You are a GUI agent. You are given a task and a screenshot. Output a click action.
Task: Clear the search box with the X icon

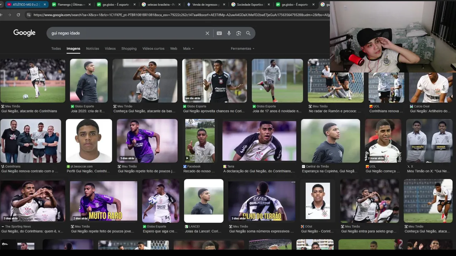tap(207, 33)
